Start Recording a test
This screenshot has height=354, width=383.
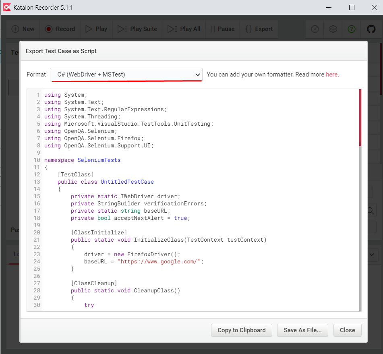click(60, 29)
